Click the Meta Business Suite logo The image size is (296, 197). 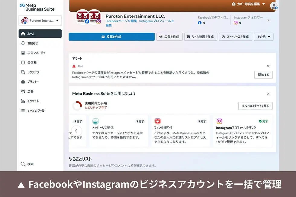37,7
